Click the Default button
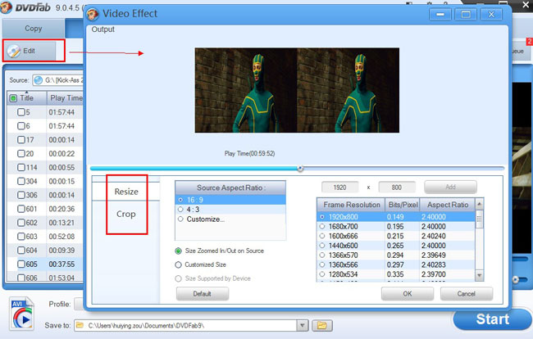Image resolution: width=533 pixels, height=339 pixels. tap(203, 294)
